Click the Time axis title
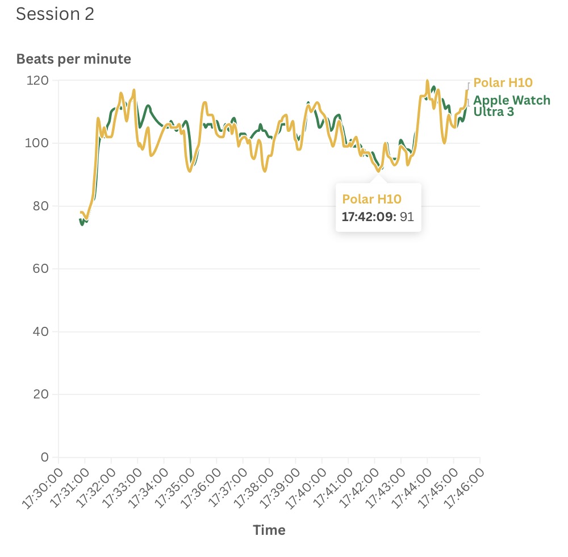 click(x=269, y=530)
